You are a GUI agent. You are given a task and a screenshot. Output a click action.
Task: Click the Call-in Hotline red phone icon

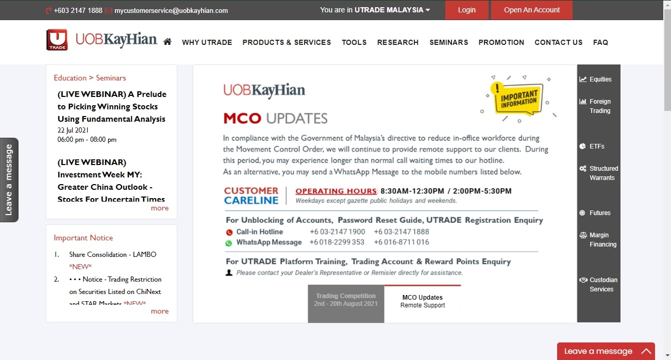tap(229, 232)
